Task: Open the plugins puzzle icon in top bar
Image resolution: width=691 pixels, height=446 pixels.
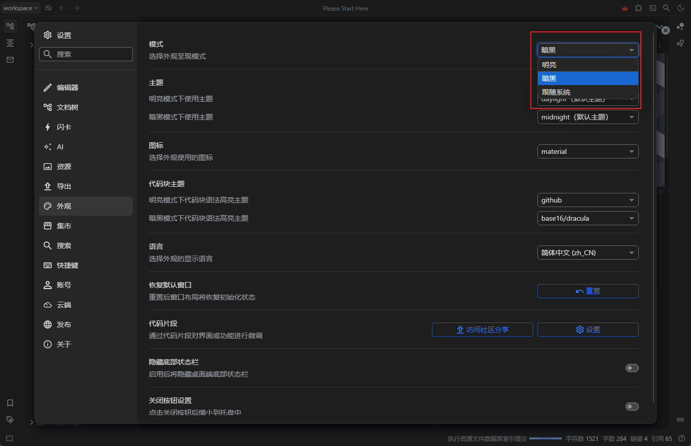Action: pyautogui.click(x=638, y=8)
